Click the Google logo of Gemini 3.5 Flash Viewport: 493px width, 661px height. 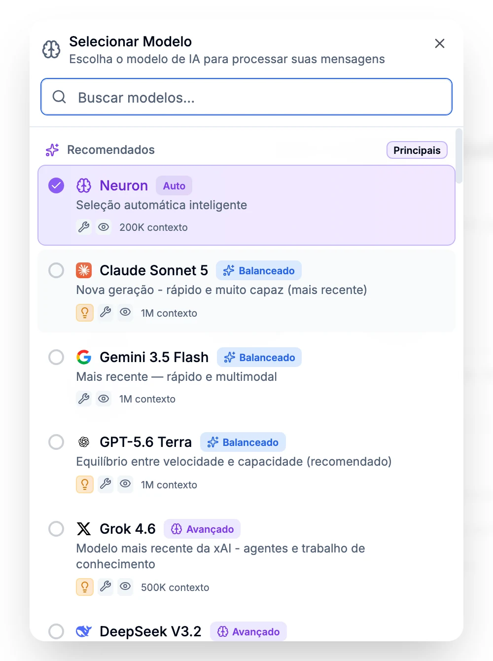pos(84,357)
